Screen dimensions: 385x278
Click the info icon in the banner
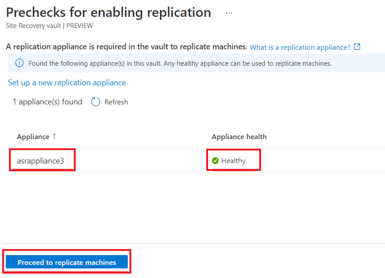19,63
